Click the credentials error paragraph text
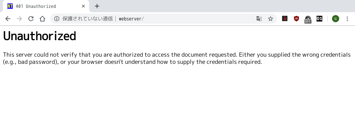 point(177,58)
